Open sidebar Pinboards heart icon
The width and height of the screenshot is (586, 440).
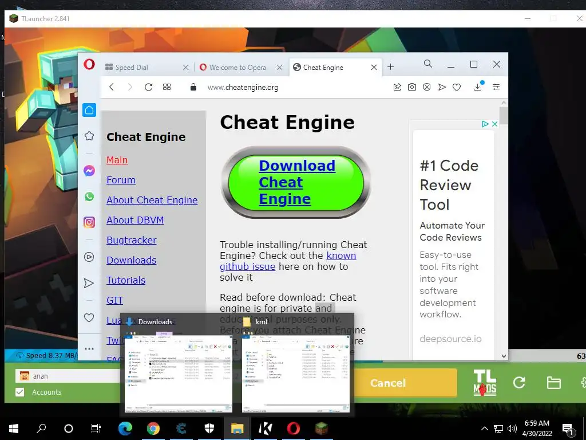89,317
